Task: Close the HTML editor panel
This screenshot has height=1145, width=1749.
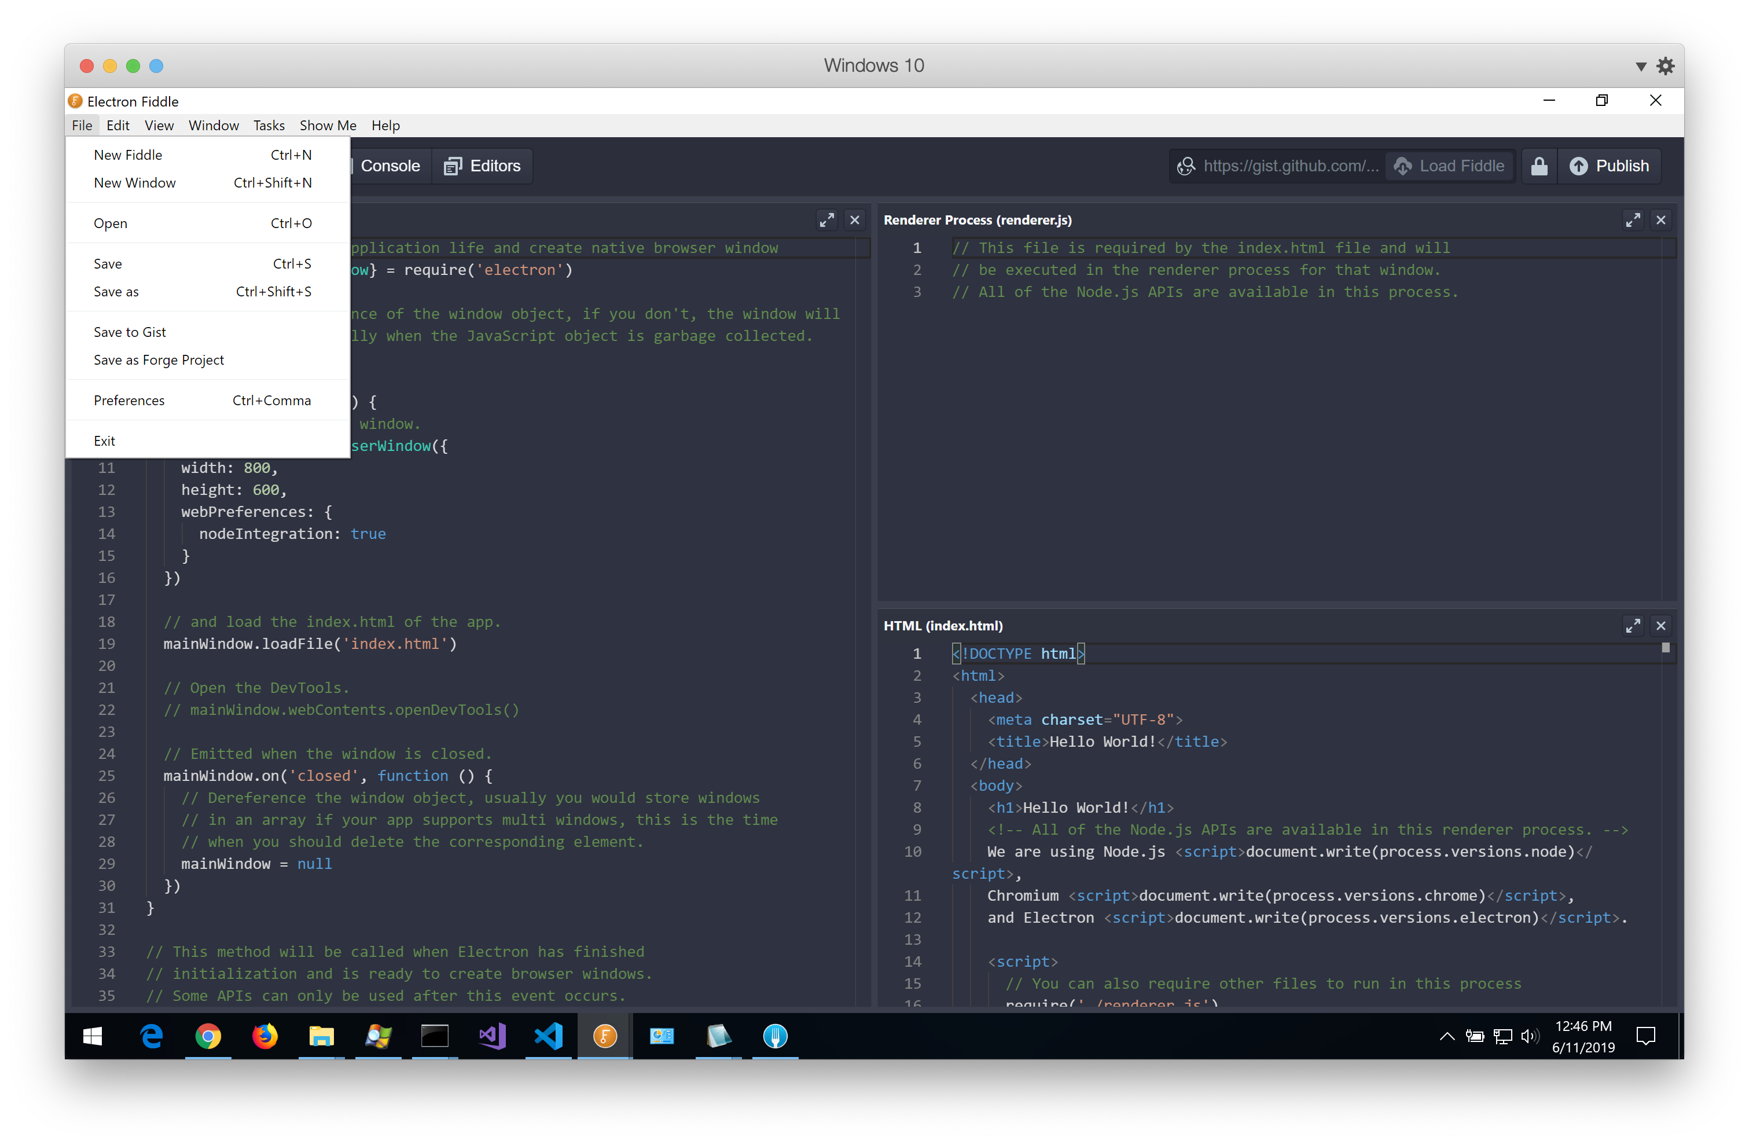Action: click(1662, 625)
